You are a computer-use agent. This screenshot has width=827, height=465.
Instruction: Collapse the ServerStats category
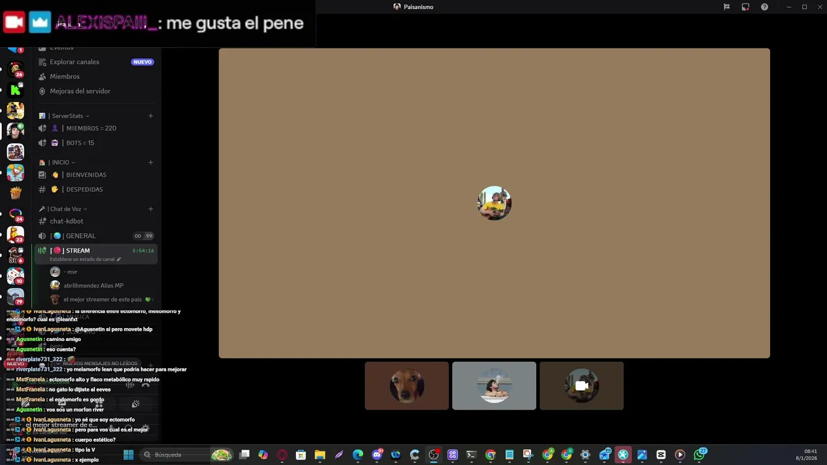point(68,116)
